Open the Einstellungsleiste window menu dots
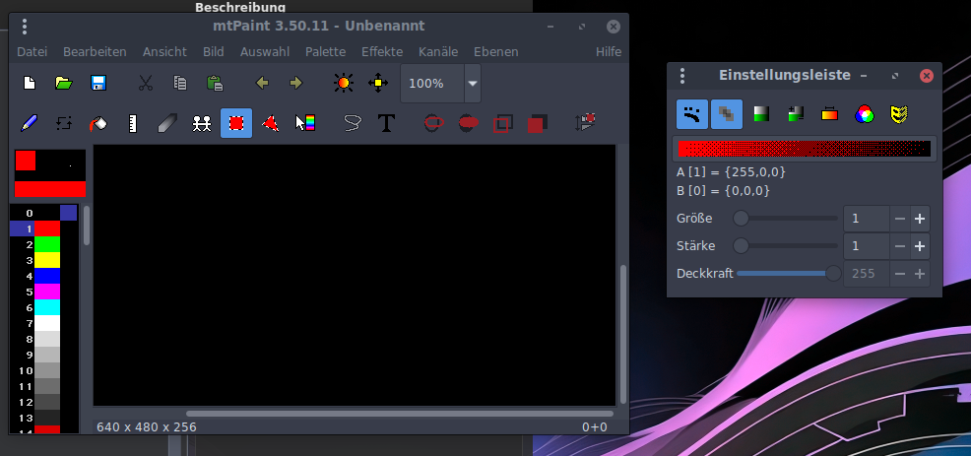971x456 pixels. (x=681, y=75)
